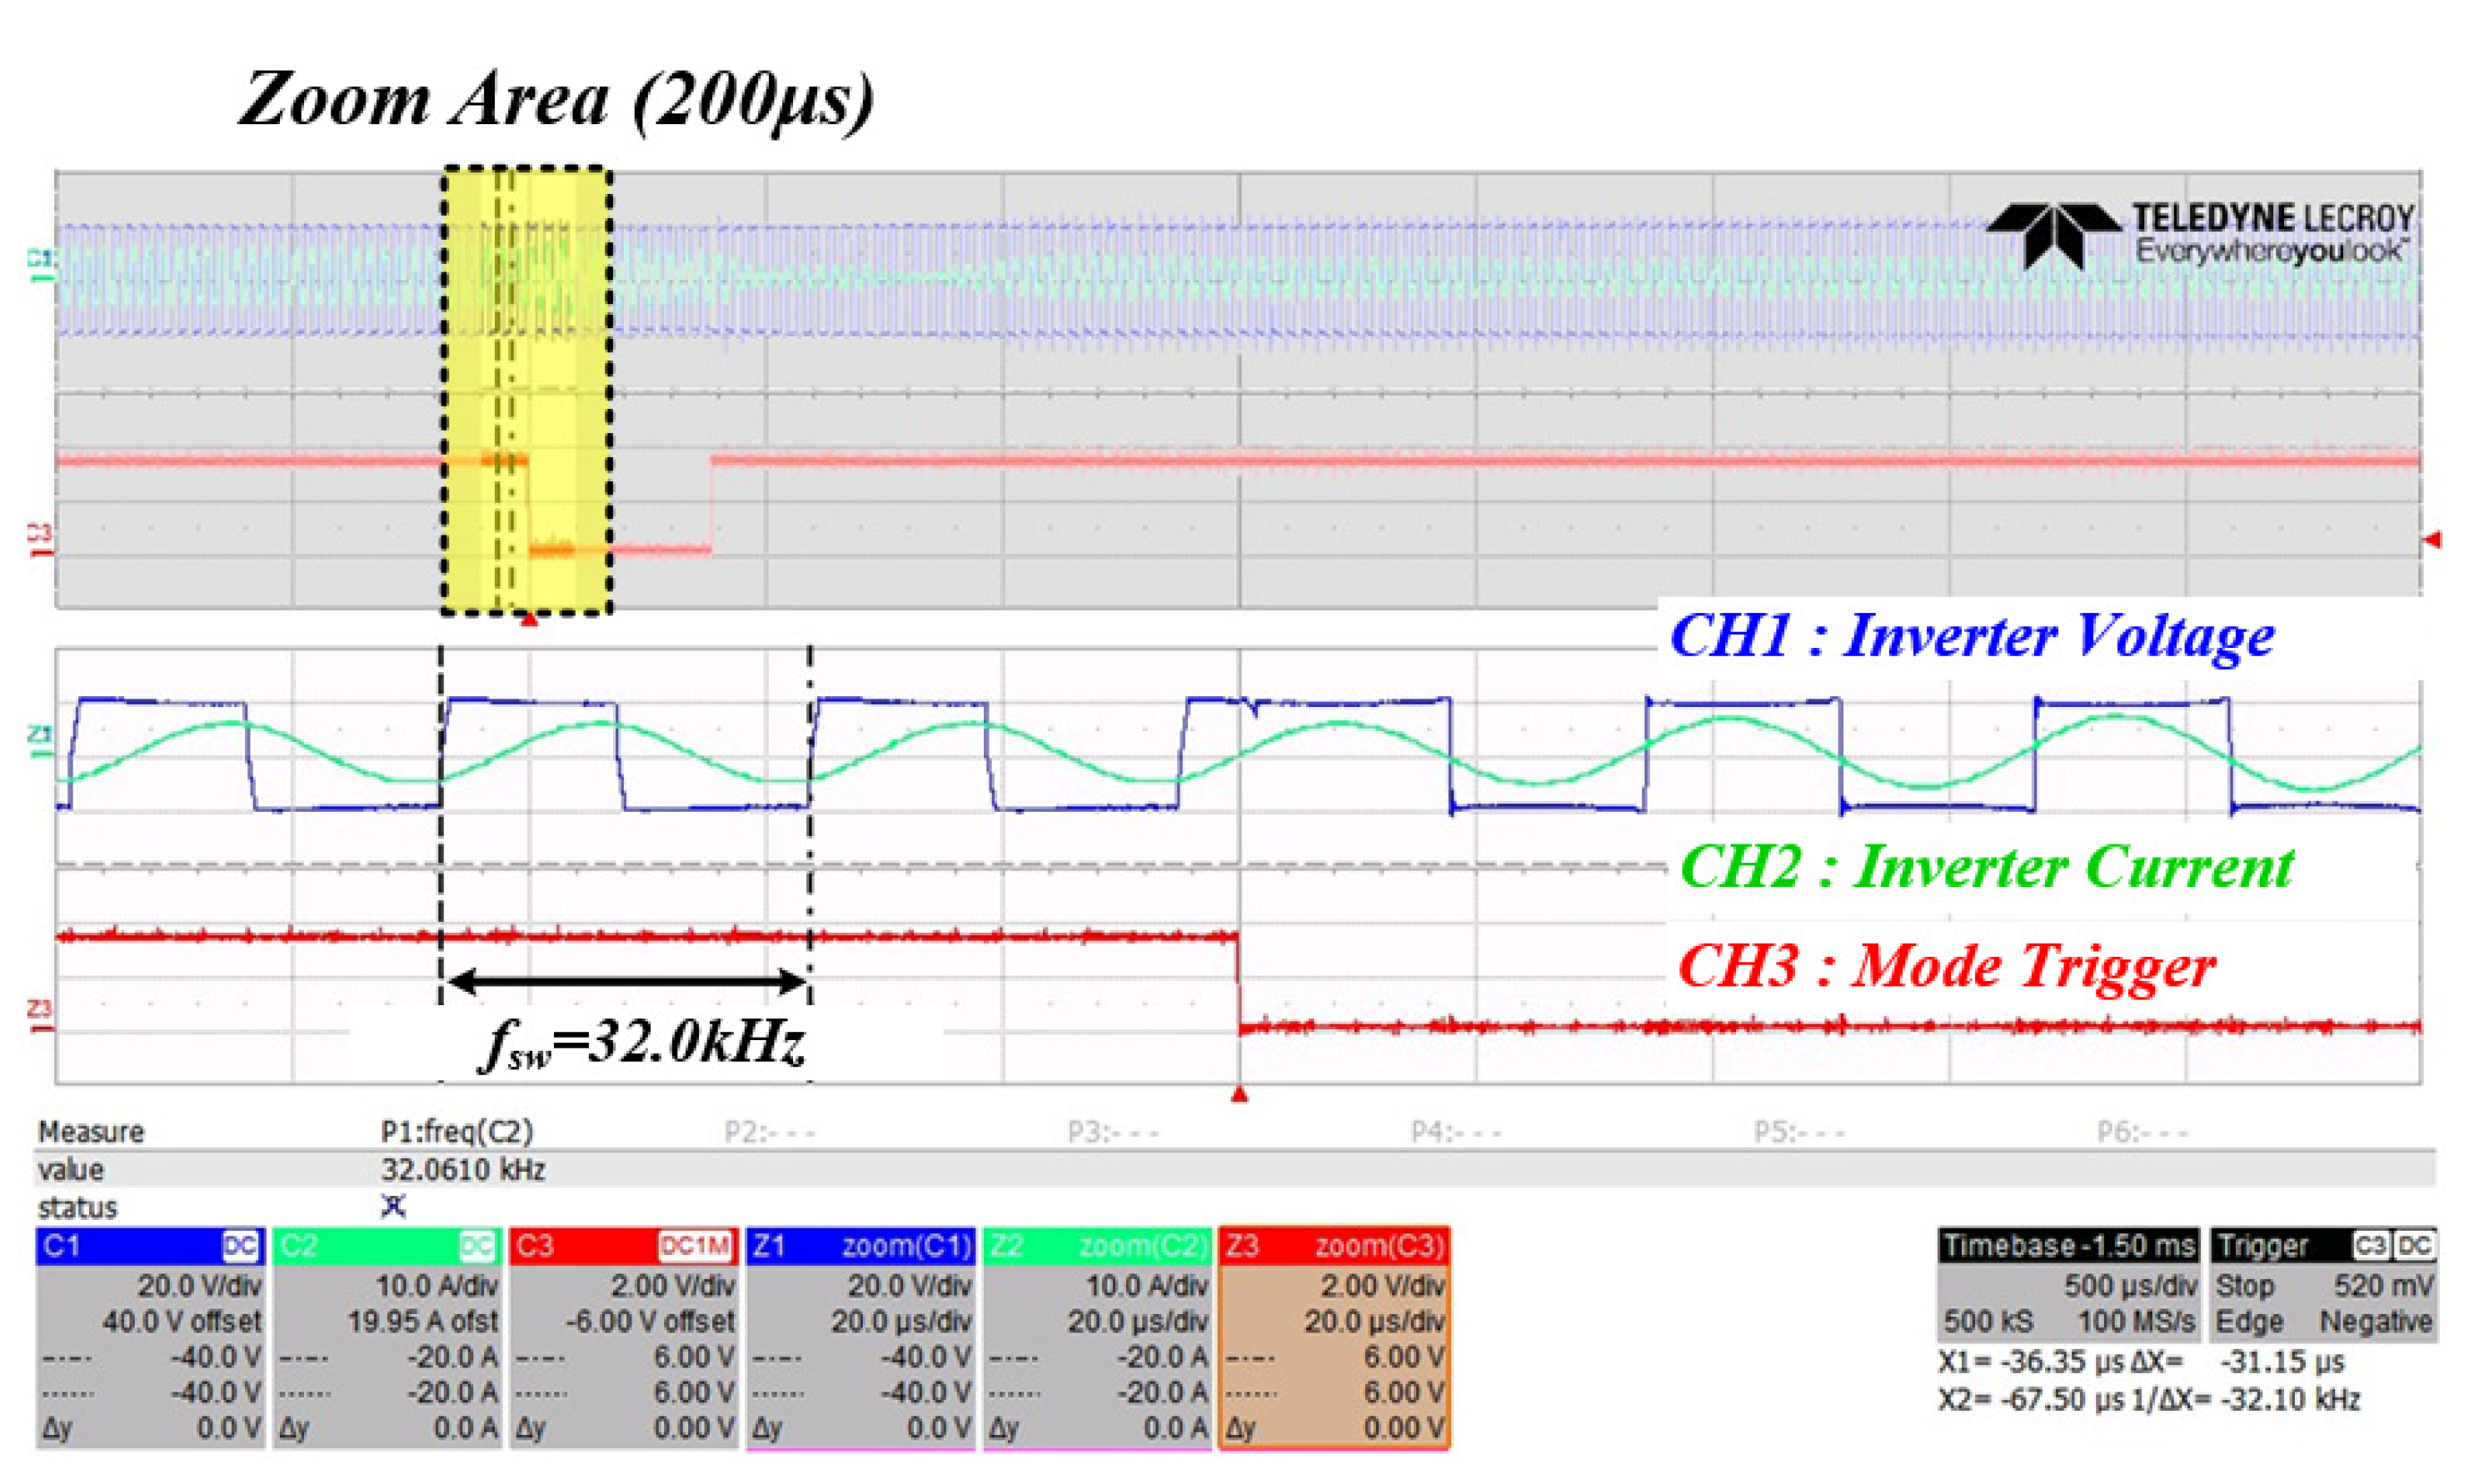Open the Trigger settings box
The height and width of the screenshot is (1484, 2484).
pos(2323,1284)
